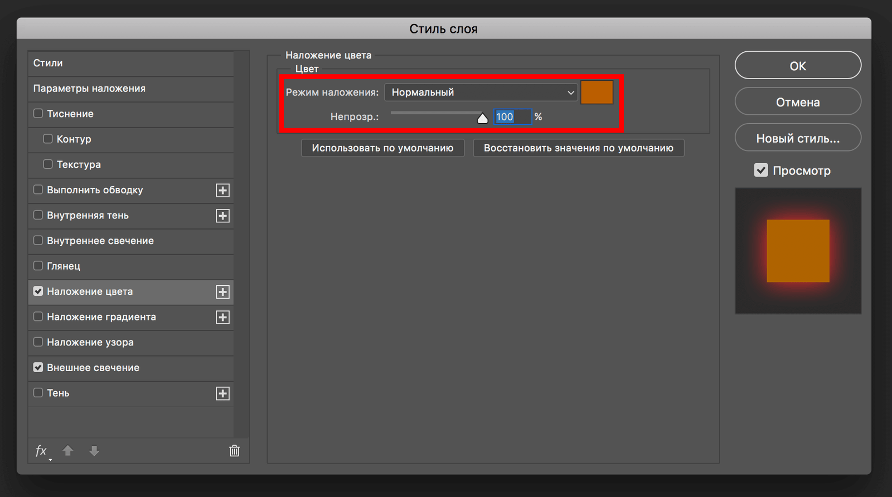Enable the Текстура checkbox

[x=48, y=164]
